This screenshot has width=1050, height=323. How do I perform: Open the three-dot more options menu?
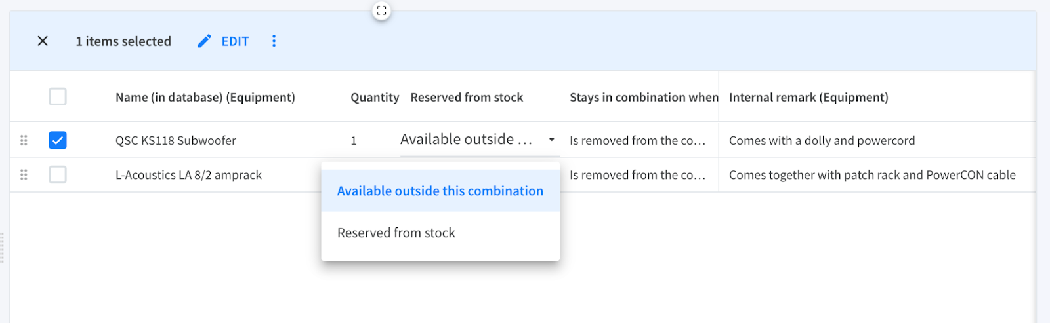coord(274,41)
